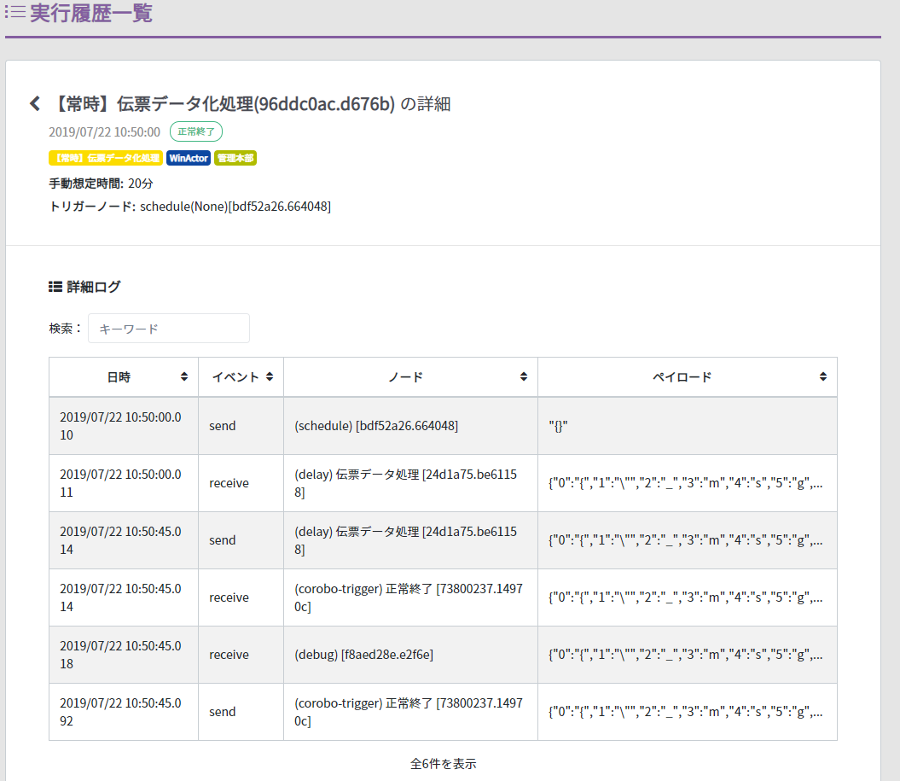Sort by イベント column arrows
Screen dimensions: 900x781
[x=270, y=376]
